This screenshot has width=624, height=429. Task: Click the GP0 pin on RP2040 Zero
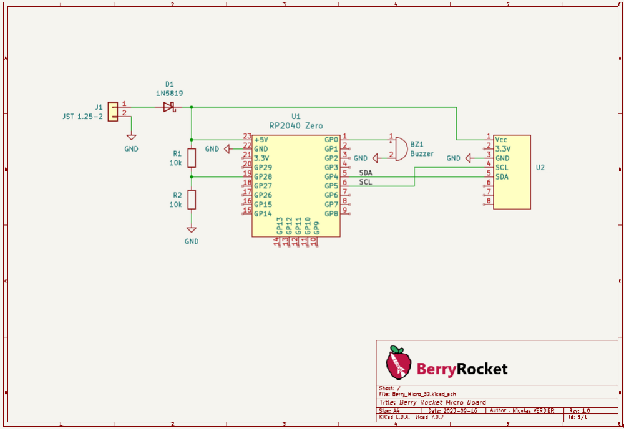331,139
